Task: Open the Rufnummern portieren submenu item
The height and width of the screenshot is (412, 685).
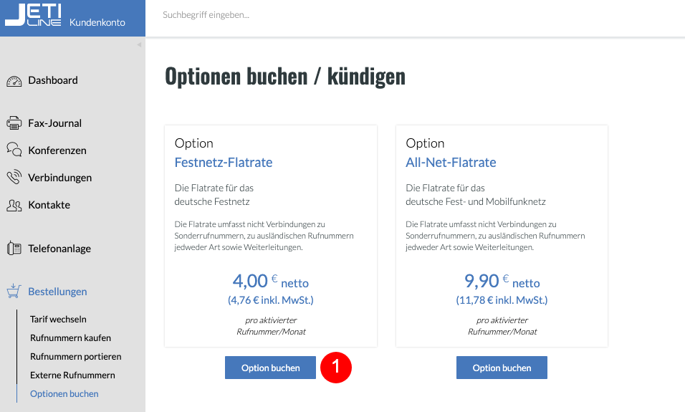Action: tap(75, 357)
